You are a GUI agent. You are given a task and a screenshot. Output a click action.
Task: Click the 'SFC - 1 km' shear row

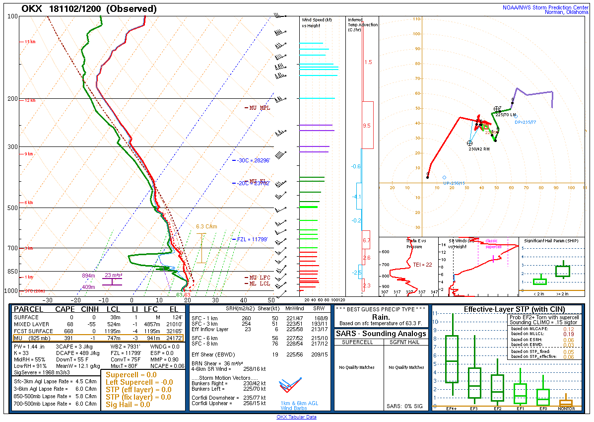pos(260,319)
